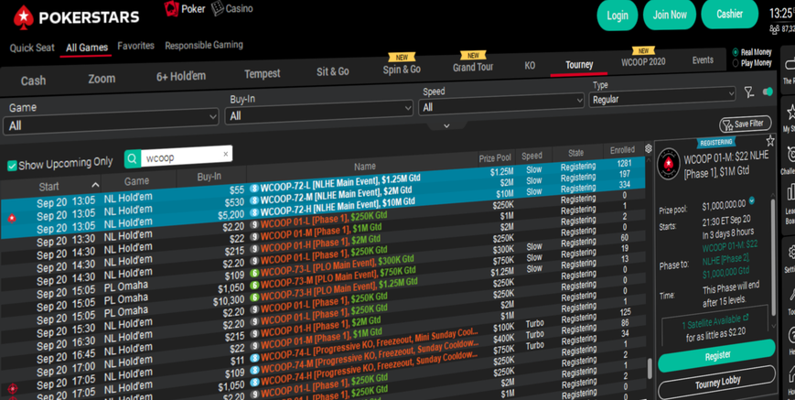The image size is (795, 400).
Task: Select Real Money radio button
Action: pos(736,52)
